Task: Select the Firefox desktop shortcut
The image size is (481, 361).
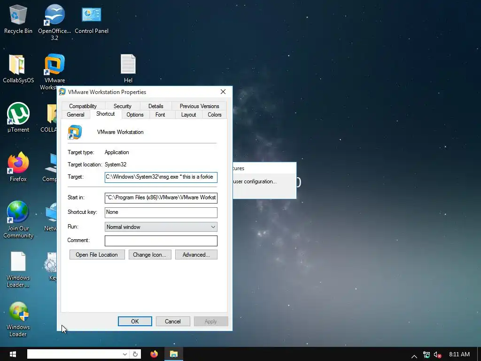Action: [18, 167]
